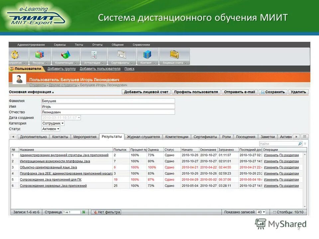Image resolution: width=319 pixels, height=239 pixels.
Task: Click the table scrollbar down arrow
Action: 305,207
